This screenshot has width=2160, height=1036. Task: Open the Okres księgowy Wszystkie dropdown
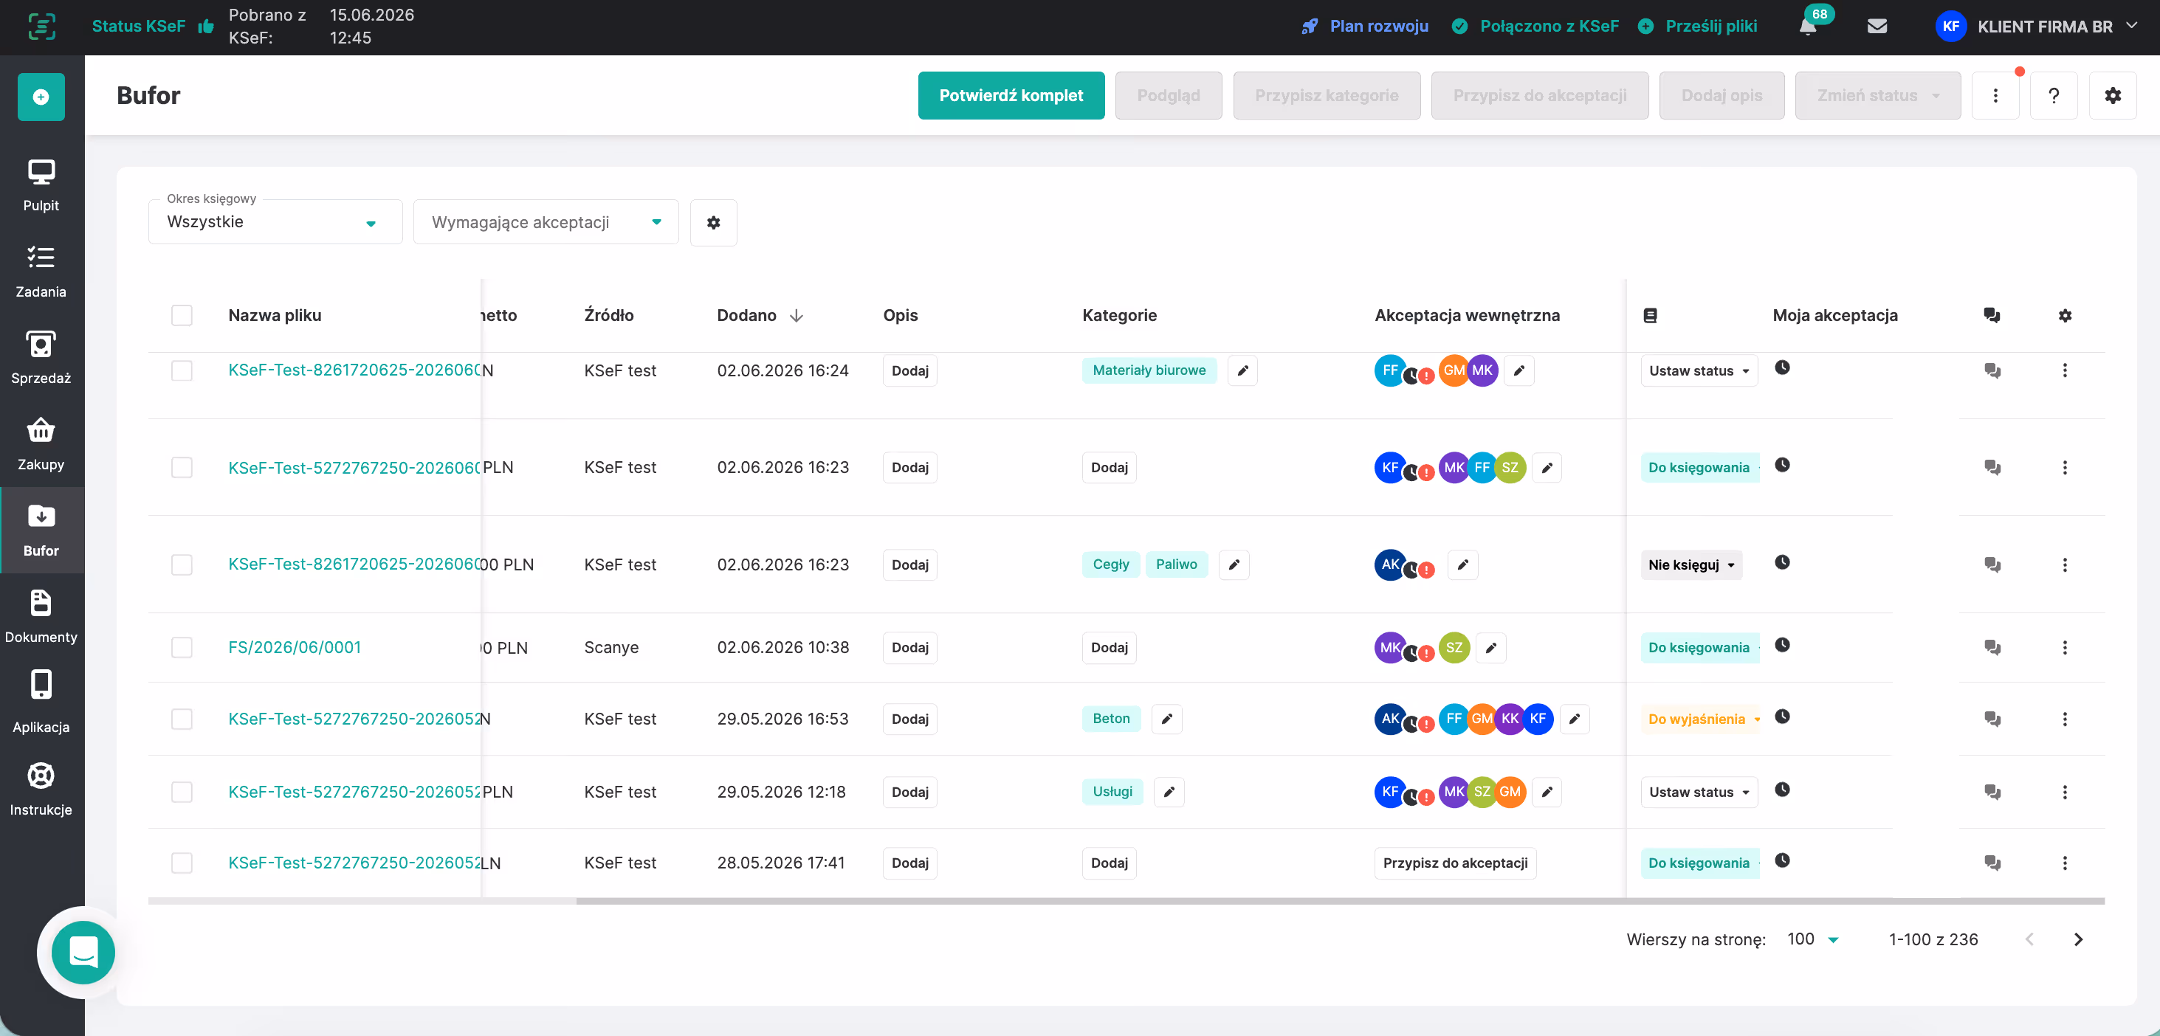pos(275,222)
